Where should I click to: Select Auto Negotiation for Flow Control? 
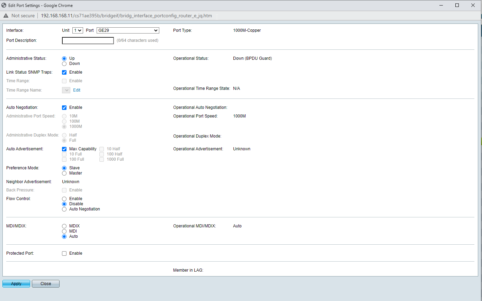(x=64, y=209)
